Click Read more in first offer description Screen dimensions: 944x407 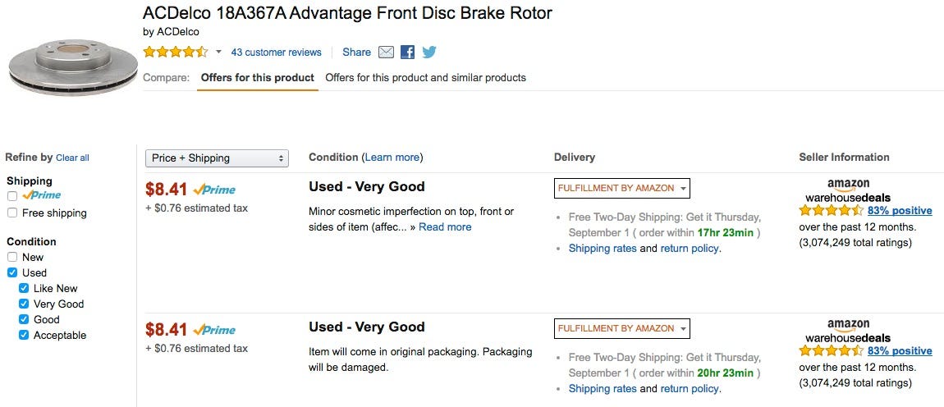[445, 227]
